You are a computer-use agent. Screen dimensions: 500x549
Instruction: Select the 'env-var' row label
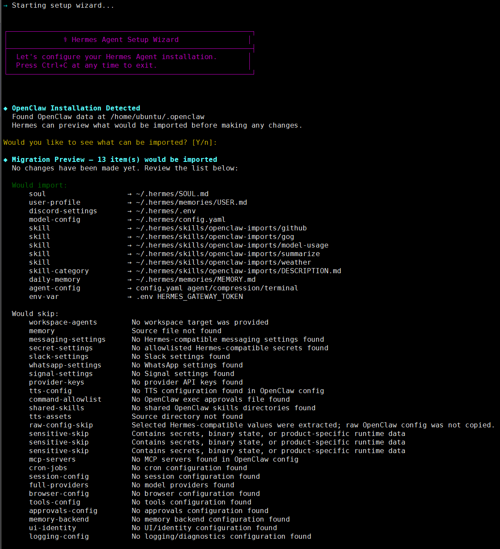click(x=44, y=296)
